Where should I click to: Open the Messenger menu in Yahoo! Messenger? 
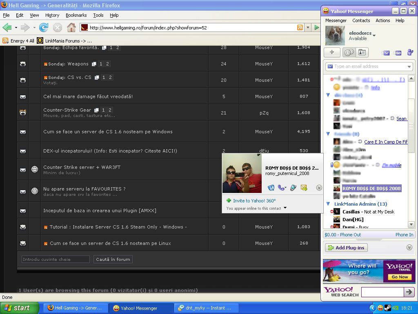pyautogui.click(x=336, y=20)
